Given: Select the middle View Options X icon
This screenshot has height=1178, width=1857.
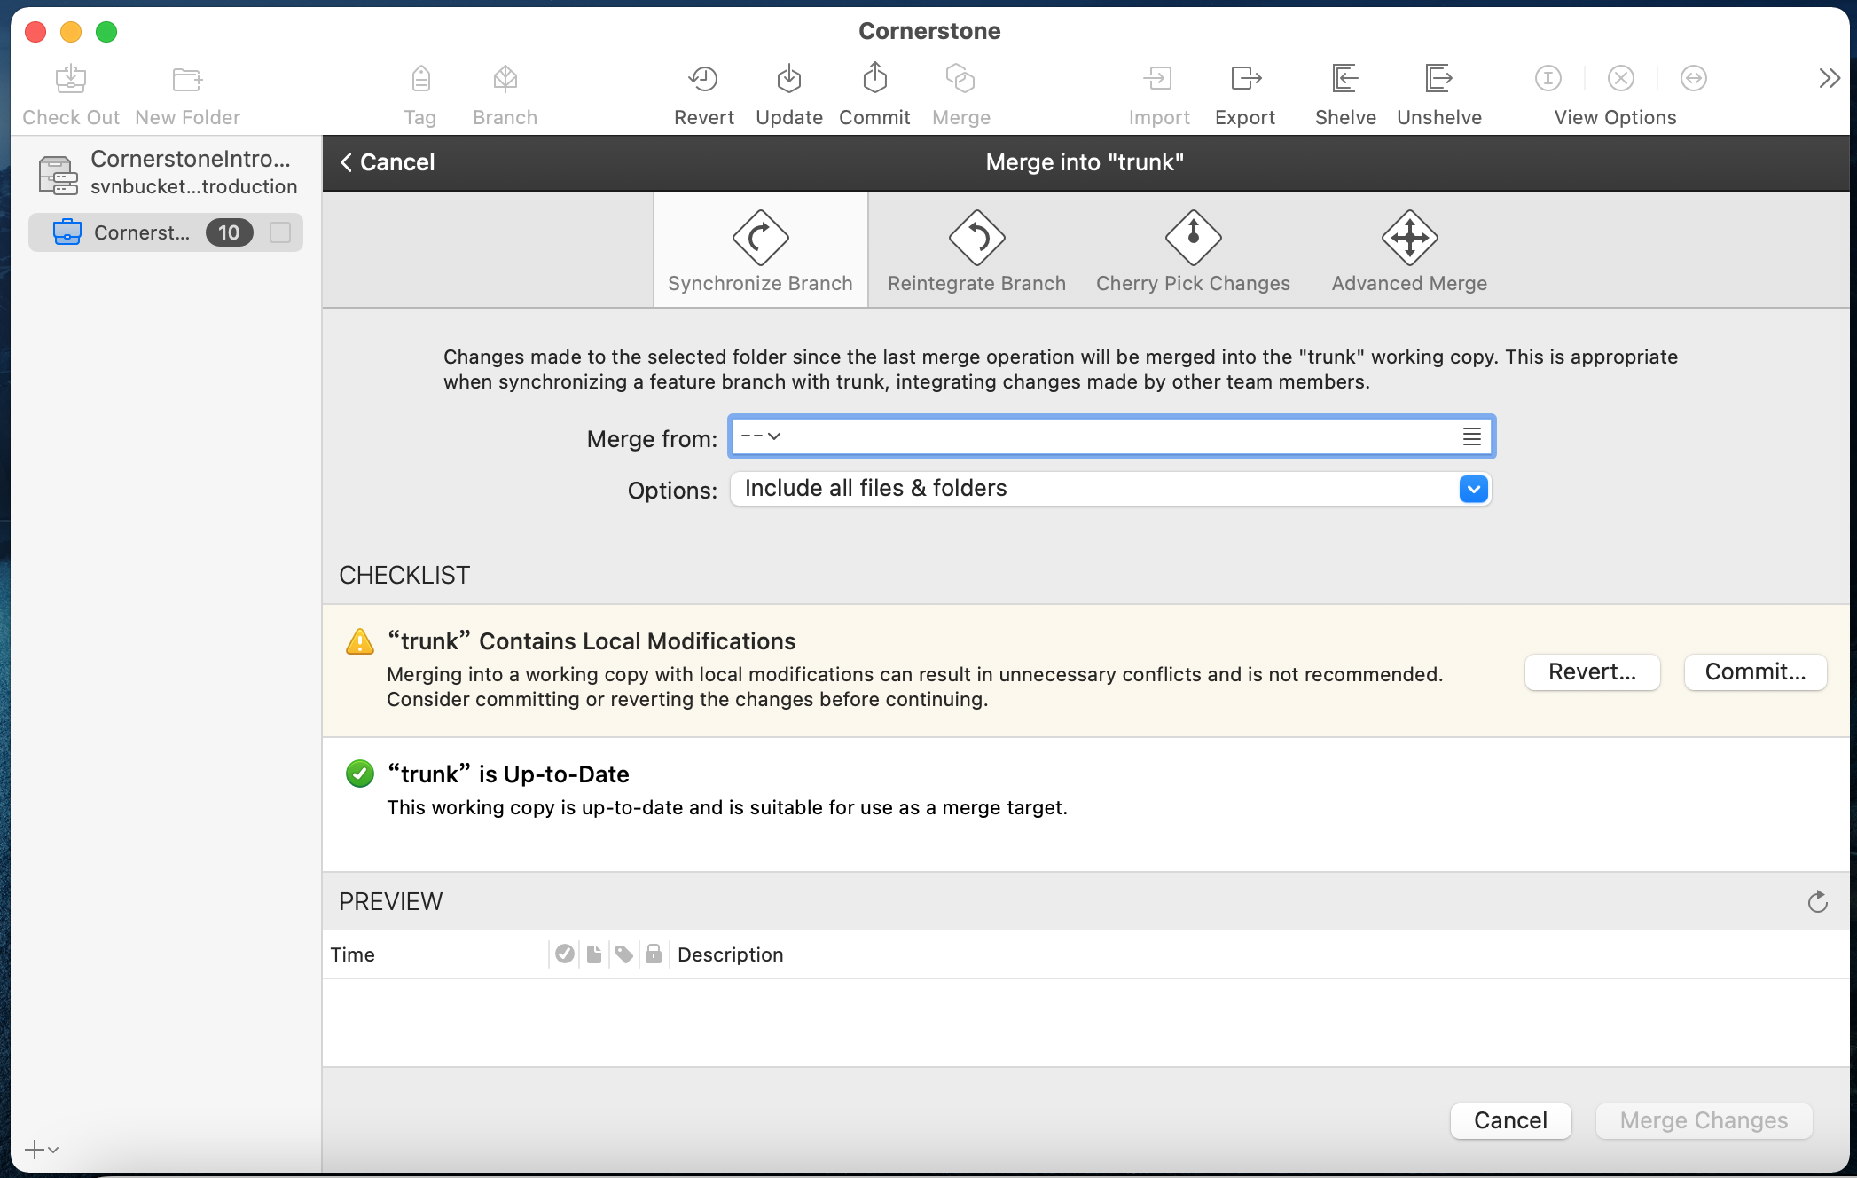Looking at the screenshot, I should (1621, 78).
